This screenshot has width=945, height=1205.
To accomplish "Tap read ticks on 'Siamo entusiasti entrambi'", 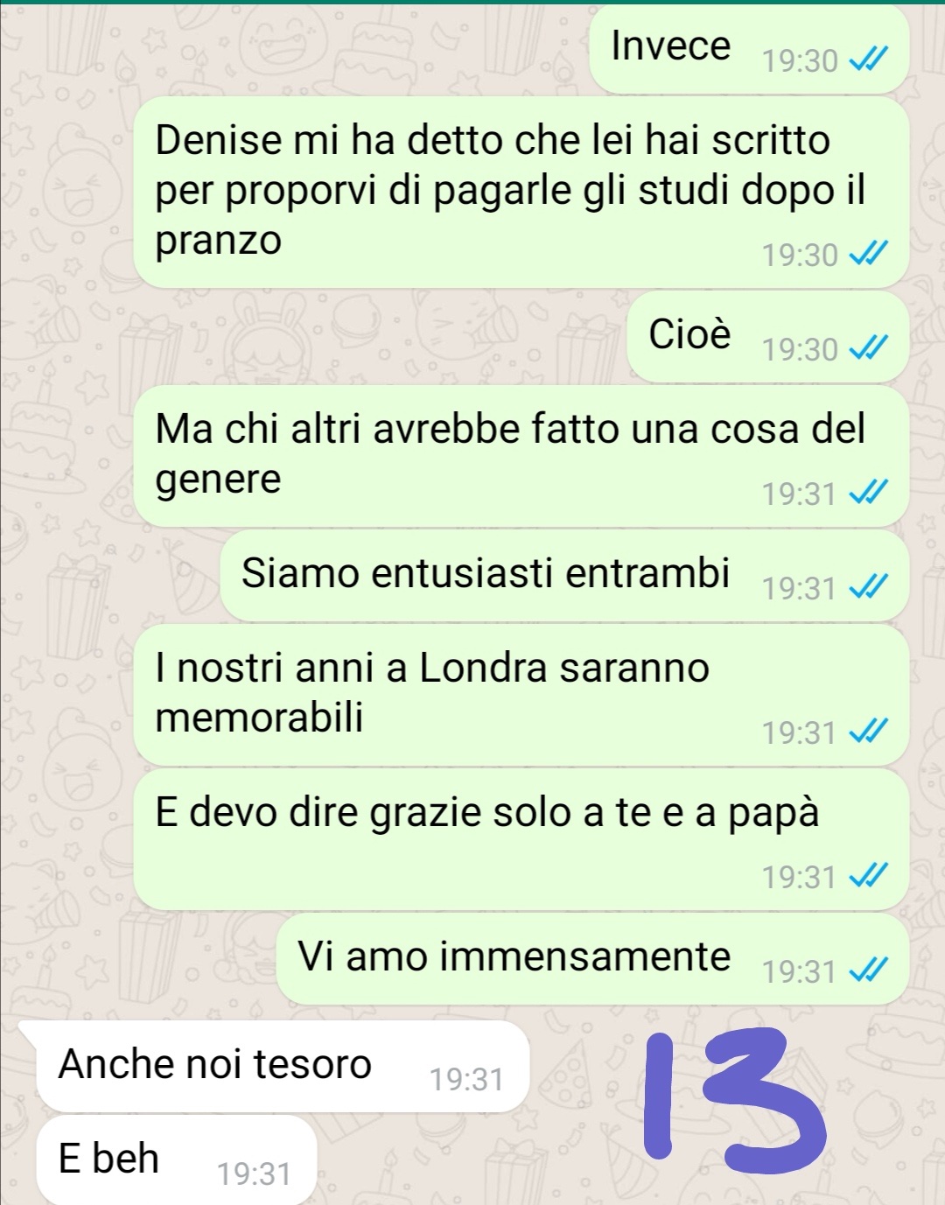I will pos(869,588).
